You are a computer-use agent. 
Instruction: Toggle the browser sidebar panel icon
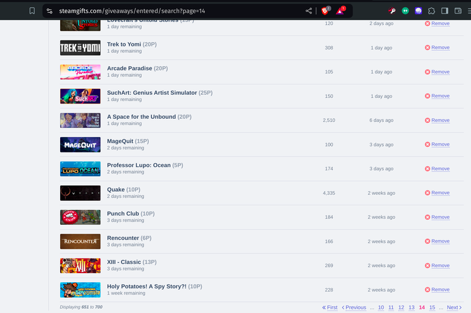point(445,11)
